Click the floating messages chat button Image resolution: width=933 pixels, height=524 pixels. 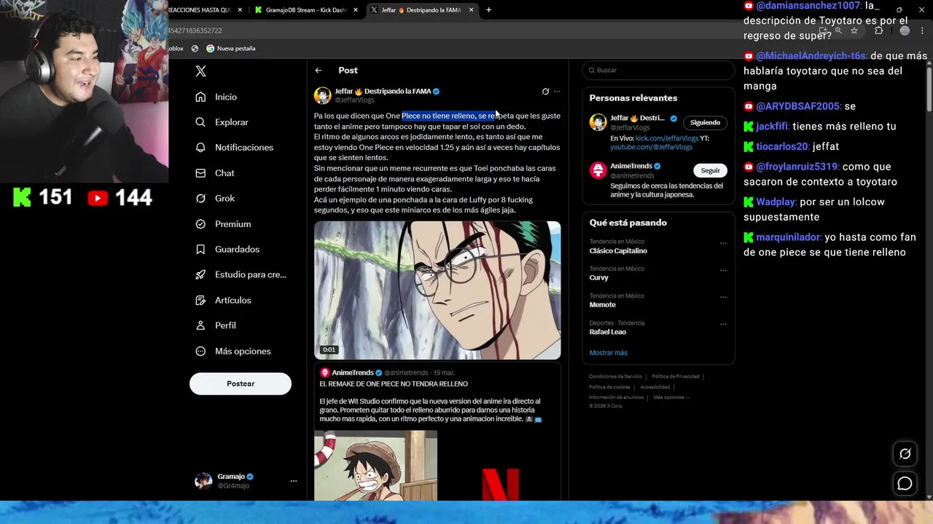tap(905, 483)
